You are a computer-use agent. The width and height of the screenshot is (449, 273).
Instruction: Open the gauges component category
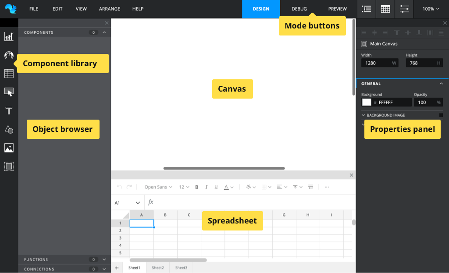9,55
